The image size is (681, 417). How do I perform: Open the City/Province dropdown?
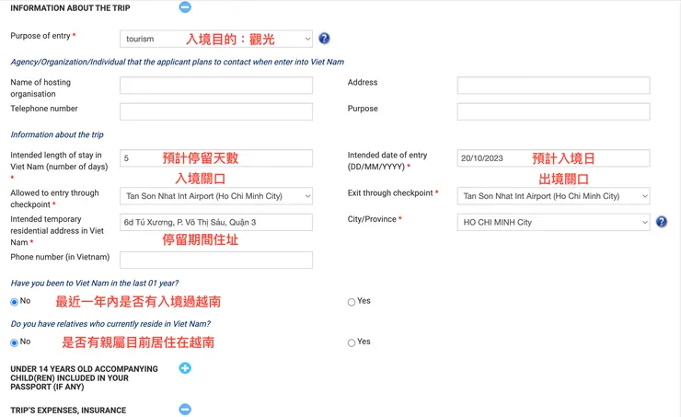(553, 222)
